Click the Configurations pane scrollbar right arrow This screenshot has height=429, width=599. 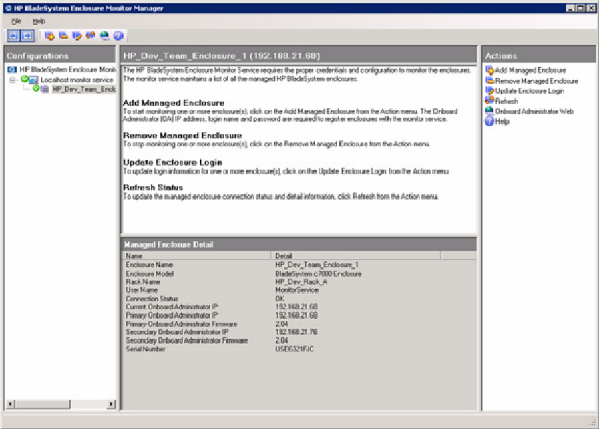pyautogui.click(x=111, y=404)
